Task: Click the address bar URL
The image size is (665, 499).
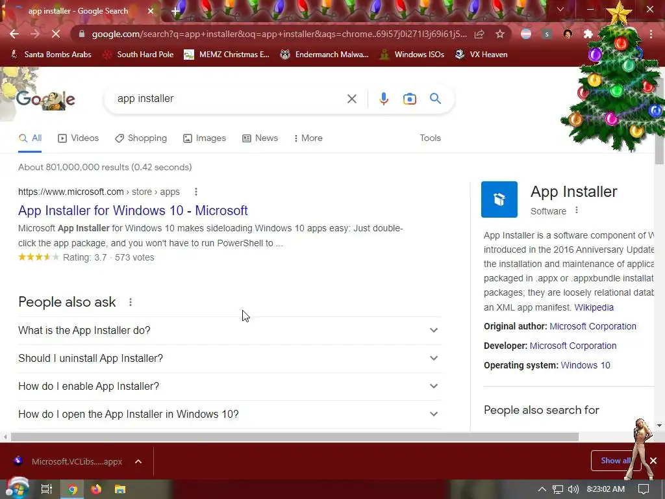Action: tap(279, 34)
